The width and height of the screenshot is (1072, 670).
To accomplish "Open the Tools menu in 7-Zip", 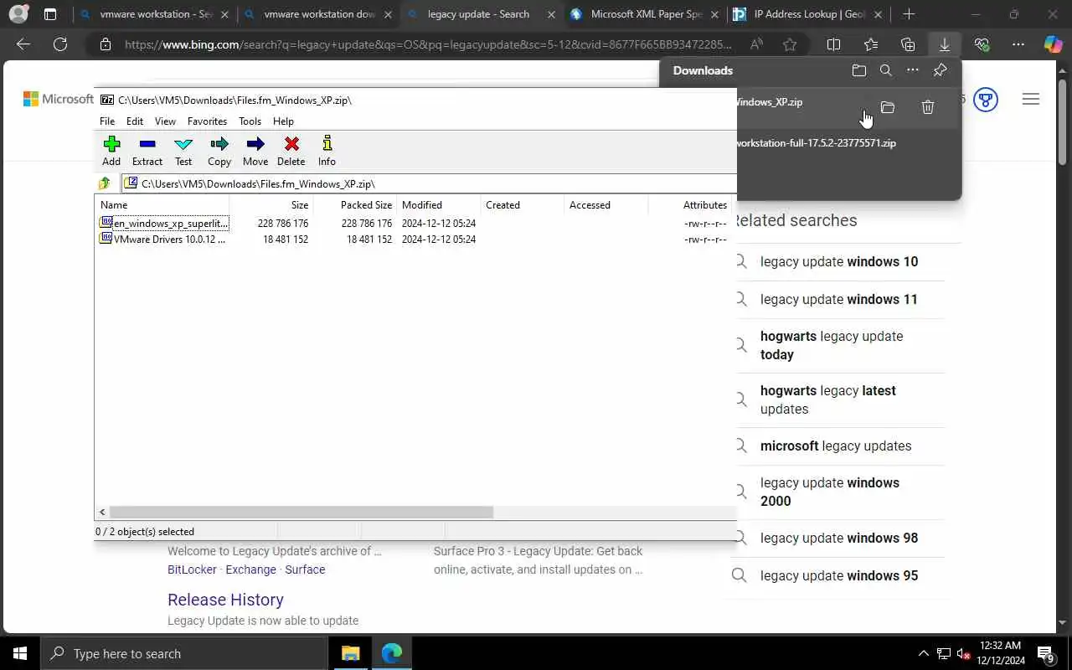I will point(250,121).
